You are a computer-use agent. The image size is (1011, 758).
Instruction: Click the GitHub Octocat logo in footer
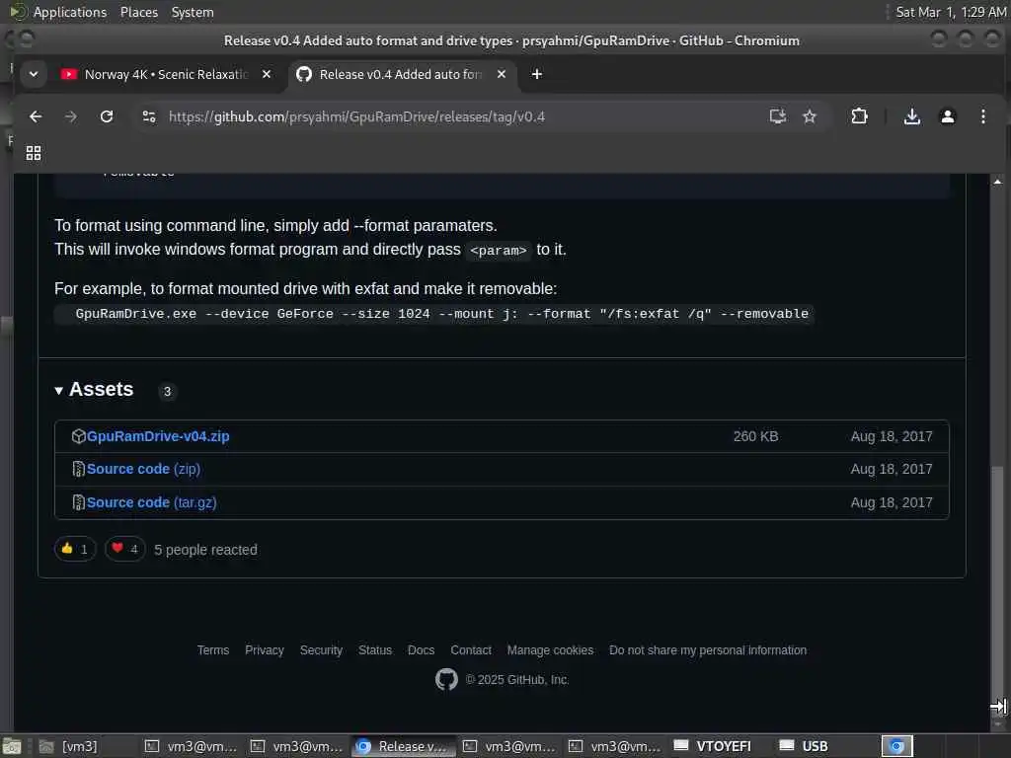[446, 679]
